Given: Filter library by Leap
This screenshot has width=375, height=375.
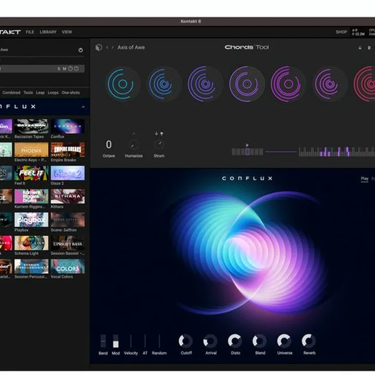Looking at the screenshot, I should 40,93.
